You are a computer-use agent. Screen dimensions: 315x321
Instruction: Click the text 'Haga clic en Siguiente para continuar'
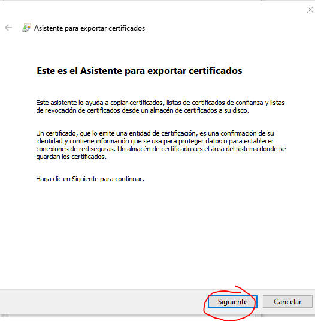[90, 179]
